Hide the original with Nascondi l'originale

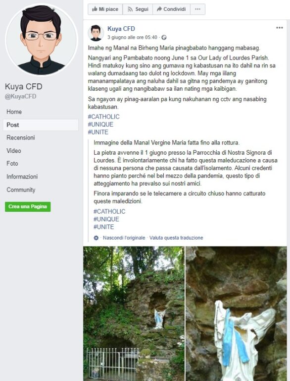click(124, 238)
